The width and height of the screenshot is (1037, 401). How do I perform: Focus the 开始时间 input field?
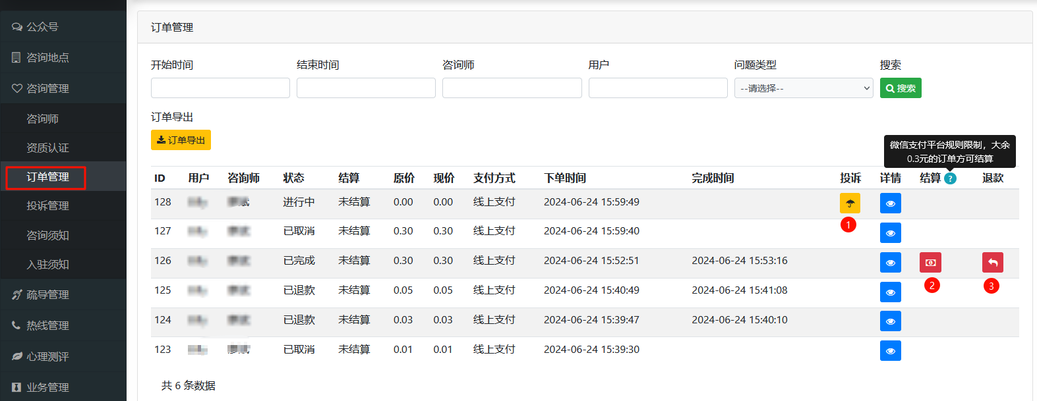coord(220,88)
